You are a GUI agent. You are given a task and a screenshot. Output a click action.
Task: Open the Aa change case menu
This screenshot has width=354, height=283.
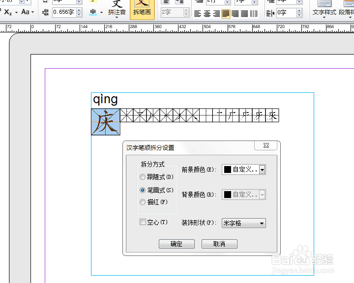[x=25, y=12]
